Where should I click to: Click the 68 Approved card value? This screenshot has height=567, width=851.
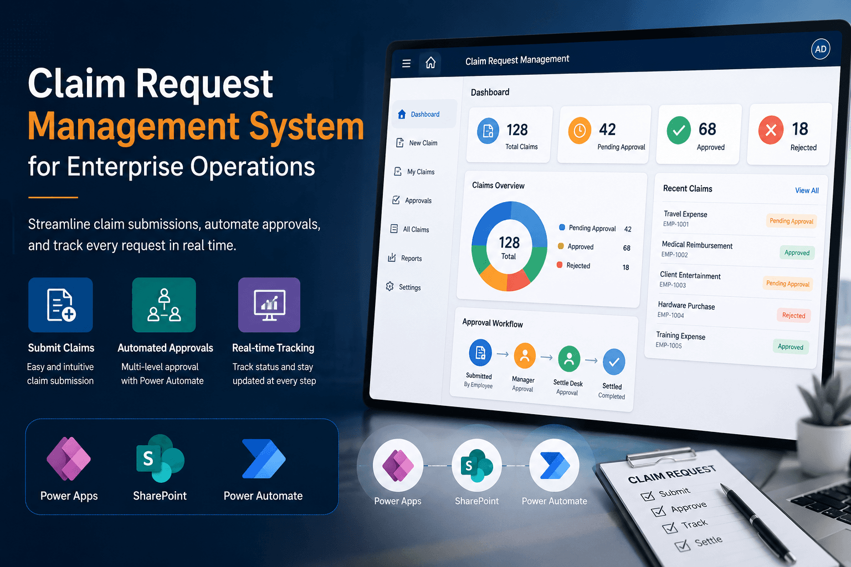click(x=708, y=129)
